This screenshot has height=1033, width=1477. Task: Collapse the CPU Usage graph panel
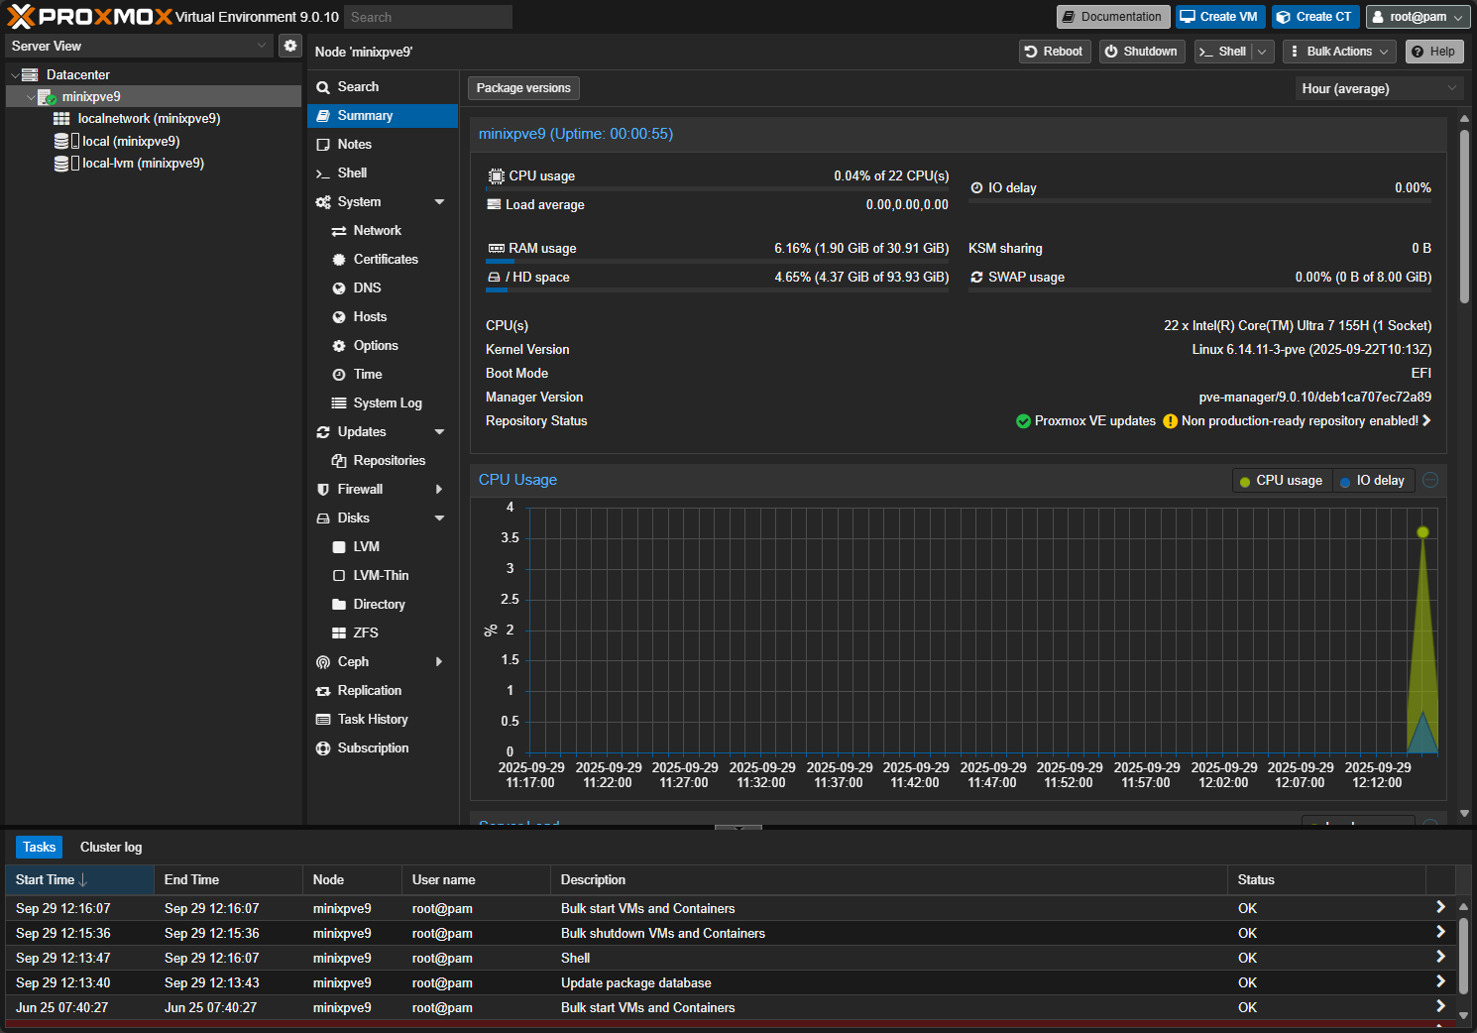coord(1429,480)
